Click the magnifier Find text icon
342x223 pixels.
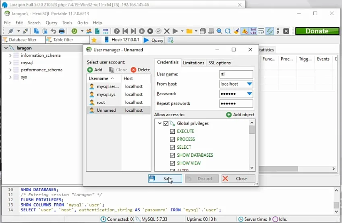point(219,31)
